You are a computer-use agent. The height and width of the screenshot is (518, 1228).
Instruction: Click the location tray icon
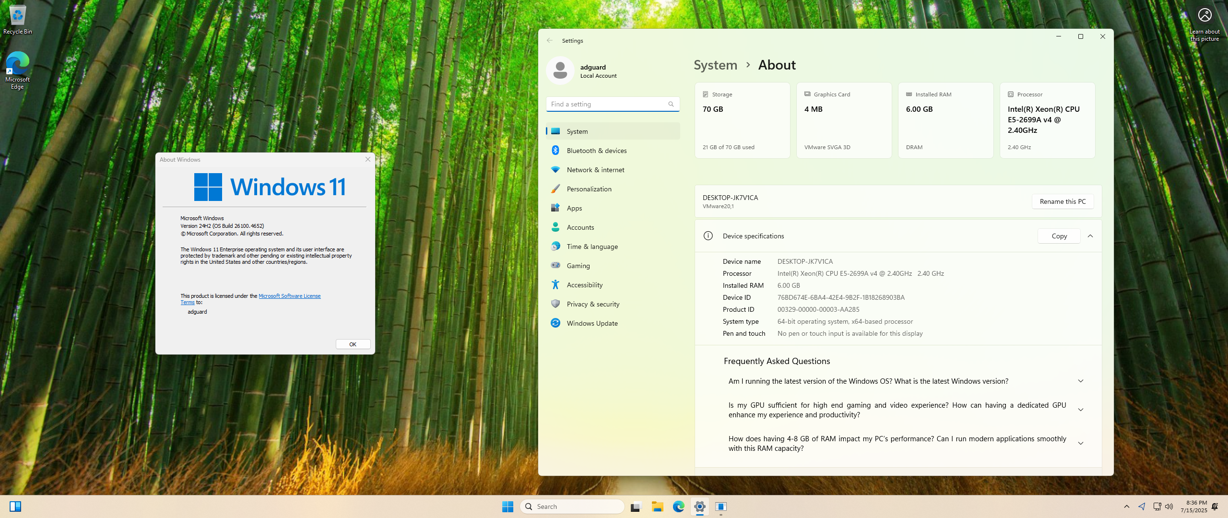(1142, 506)
